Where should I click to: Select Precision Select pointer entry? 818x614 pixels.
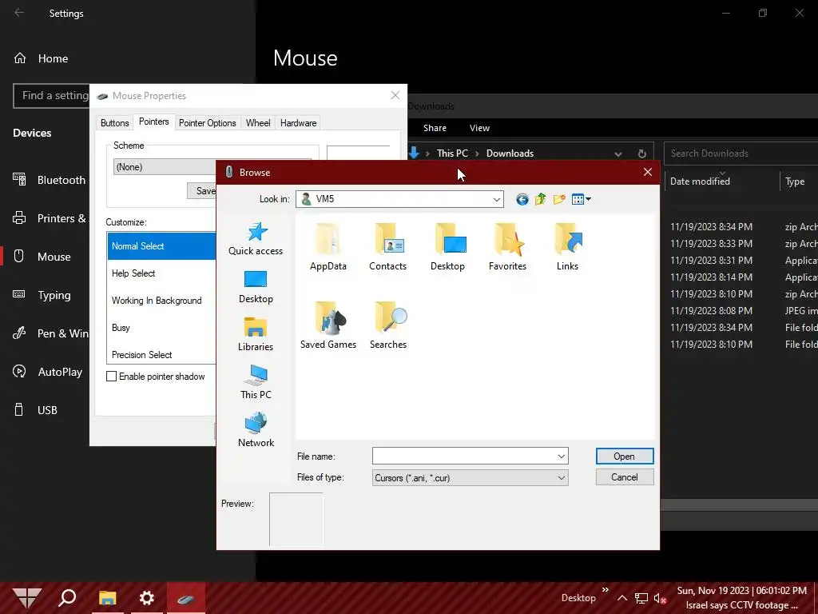coord(161,354)
